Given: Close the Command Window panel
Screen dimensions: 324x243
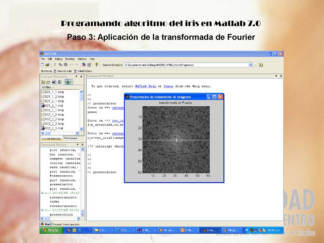Looking at the screenshot, I should point(281,76).
